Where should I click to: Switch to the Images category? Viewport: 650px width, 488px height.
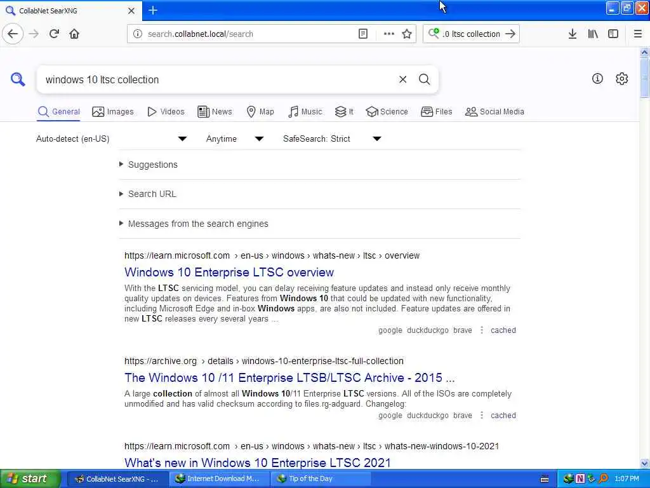[113, 112]
